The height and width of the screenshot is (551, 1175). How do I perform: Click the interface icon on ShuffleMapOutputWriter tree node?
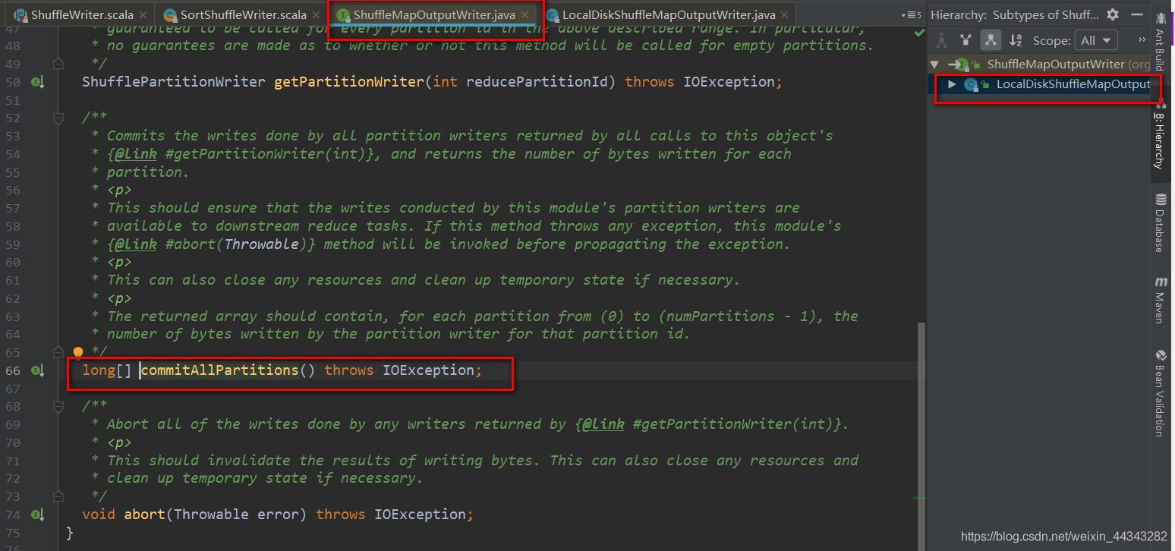tap(962, 65)
